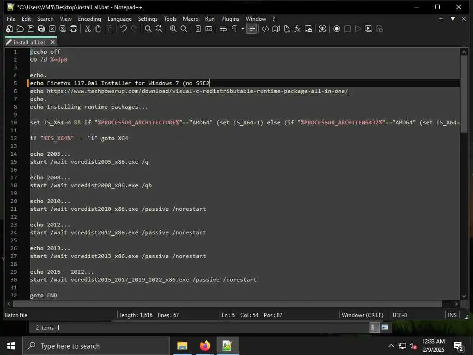Expand the system tray hidden icons chevron
This screenshot has width=473, height=355.
pos(391,346)
